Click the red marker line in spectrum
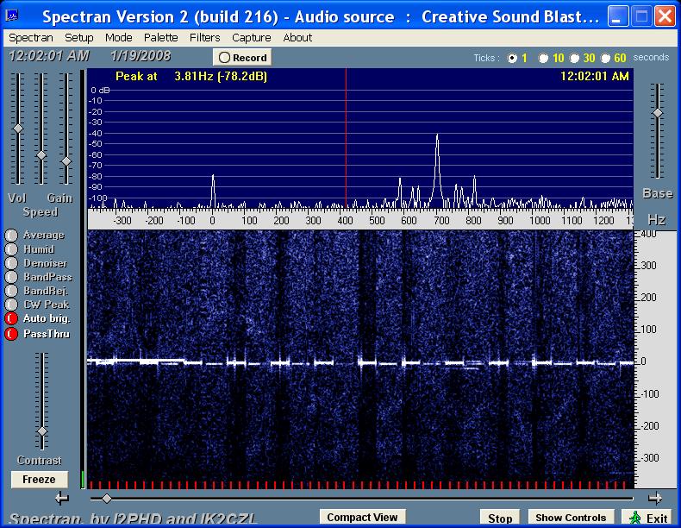 click(347, 139)
